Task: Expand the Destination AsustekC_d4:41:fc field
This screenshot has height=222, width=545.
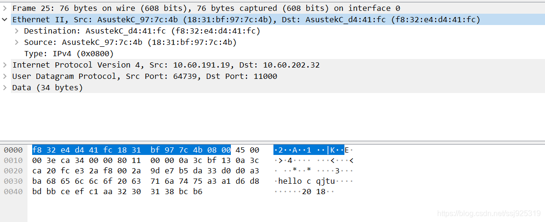Action: pyautogui.click(x=17, y=31)
